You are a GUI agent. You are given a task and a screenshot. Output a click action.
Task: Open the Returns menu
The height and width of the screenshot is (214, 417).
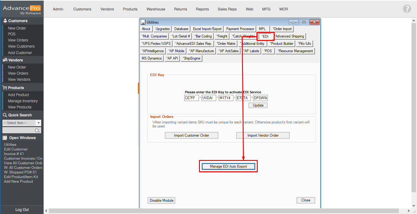(x=181, y=9)
